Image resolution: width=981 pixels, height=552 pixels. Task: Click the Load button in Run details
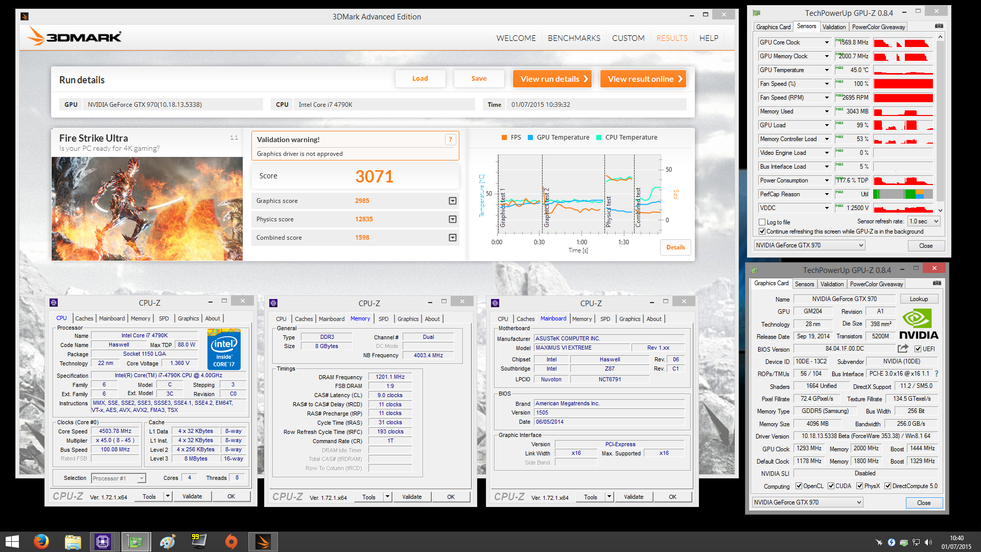pos(420,79)
